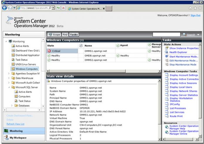
Task: Open the Search dropdown arrow
Action: (x=198, y=35)
